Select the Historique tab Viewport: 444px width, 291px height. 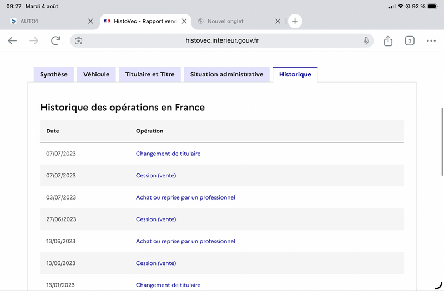coord(295,74)
